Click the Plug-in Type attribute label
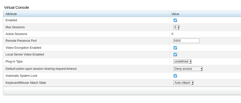Screen dimensions: 241x103 pos(16,61)
